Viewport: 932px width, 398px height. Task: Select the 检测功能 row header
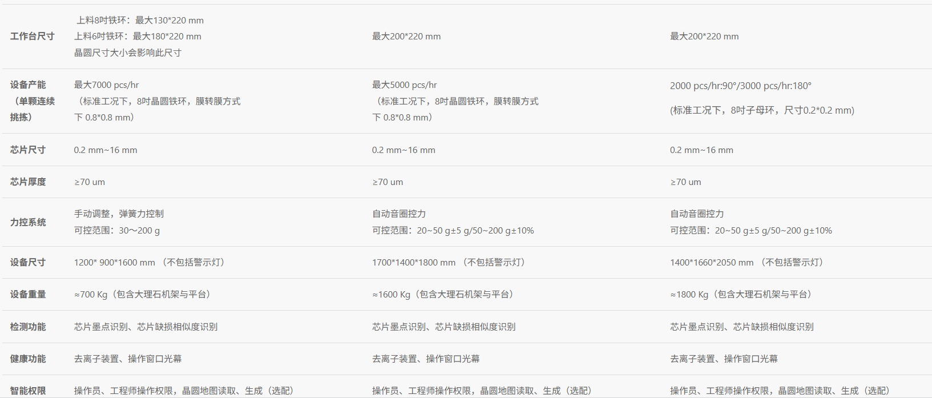tap(28, 327)
